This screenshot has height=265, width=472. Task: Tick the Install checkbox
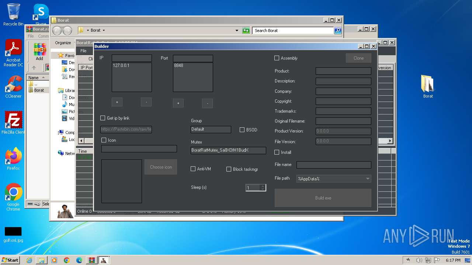[x=277, y=152]
